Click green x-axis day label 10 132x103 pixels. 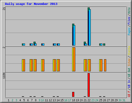pyautogui.click(x=43, y=100)
